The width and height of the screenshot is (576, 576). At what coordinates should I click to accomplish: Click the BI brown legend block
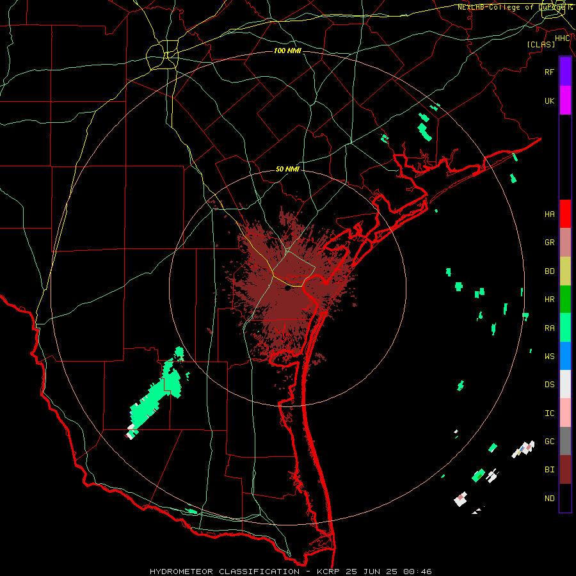point(565,470)
